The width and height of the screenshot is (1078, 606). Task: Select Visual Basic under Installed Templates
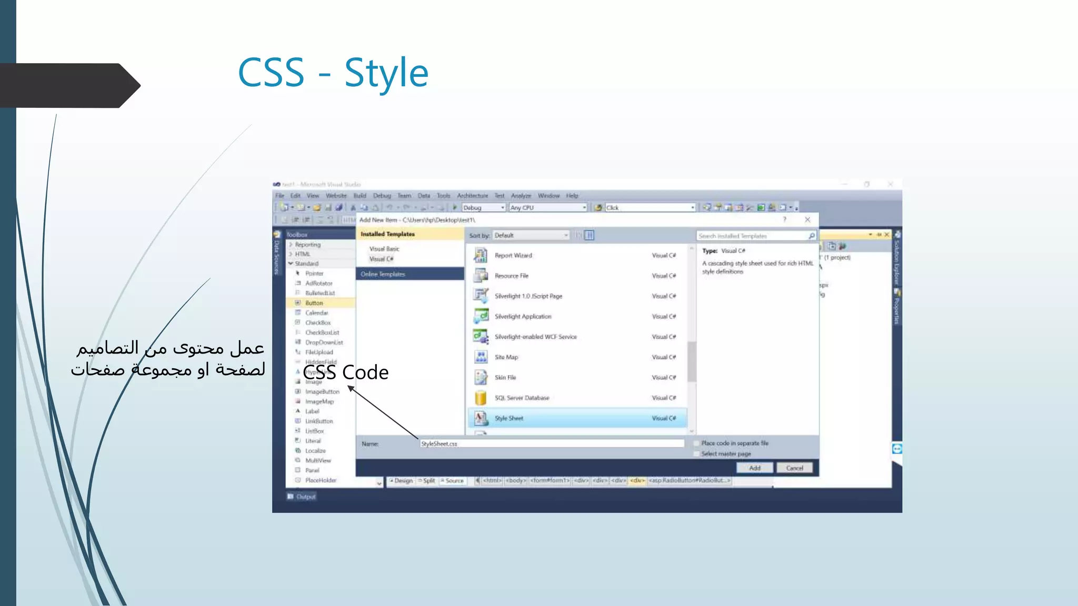[384, 249]
